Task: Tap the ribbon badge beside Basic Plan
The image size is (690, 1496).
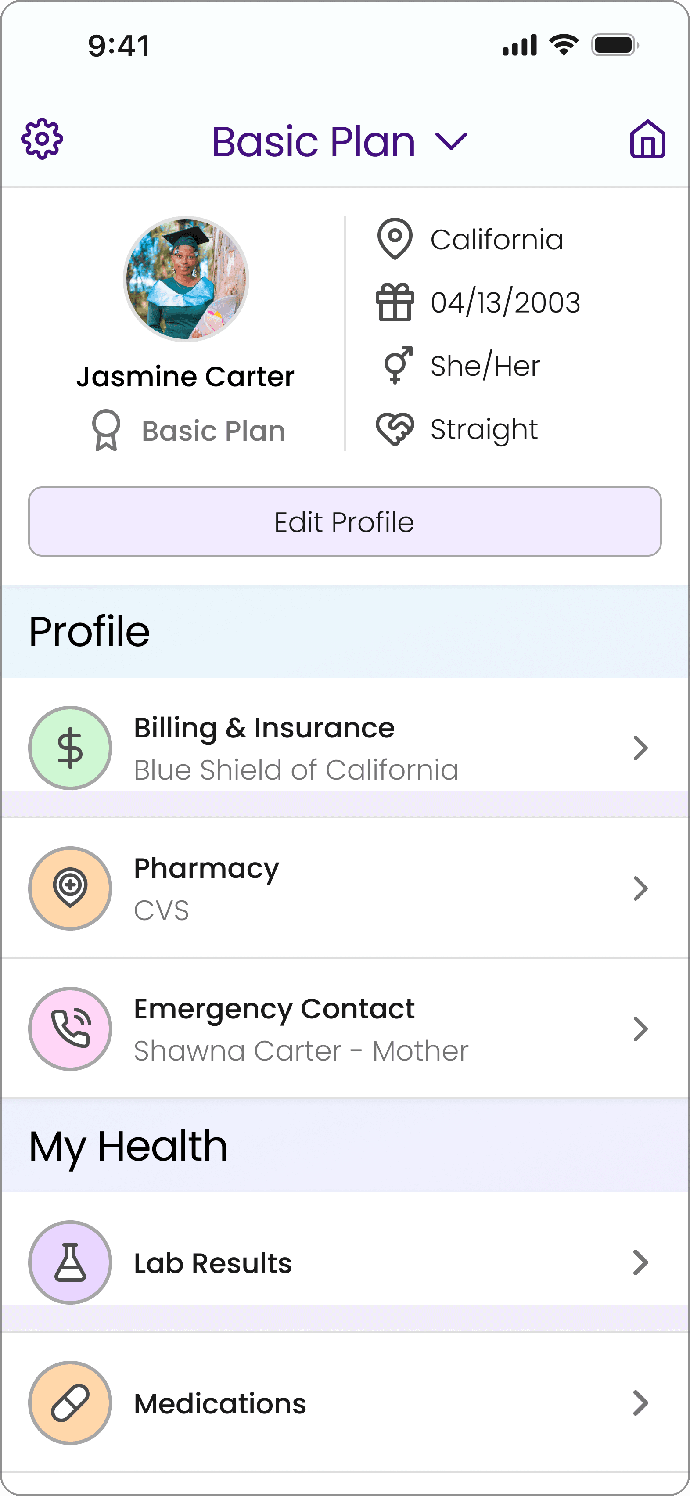Action: (106, 430)
